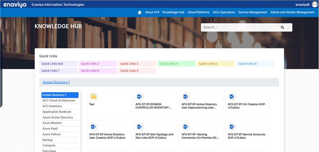Open AFG-EIT-EP-DOMAIN CONTROLLER INVENTORY file name
Image resolution: width=319 pixels, height=152 pixels.
(x=154, y=106)
